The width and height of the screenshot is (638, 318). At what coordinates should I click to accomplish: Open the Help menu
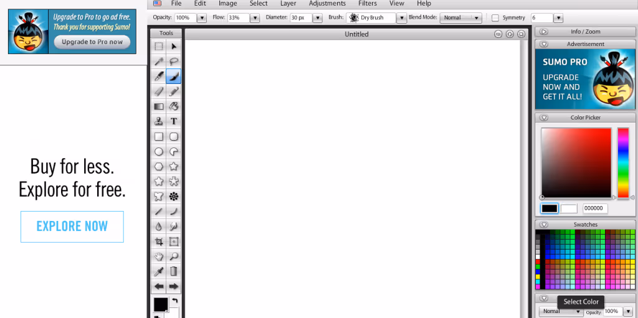(424, 3)
